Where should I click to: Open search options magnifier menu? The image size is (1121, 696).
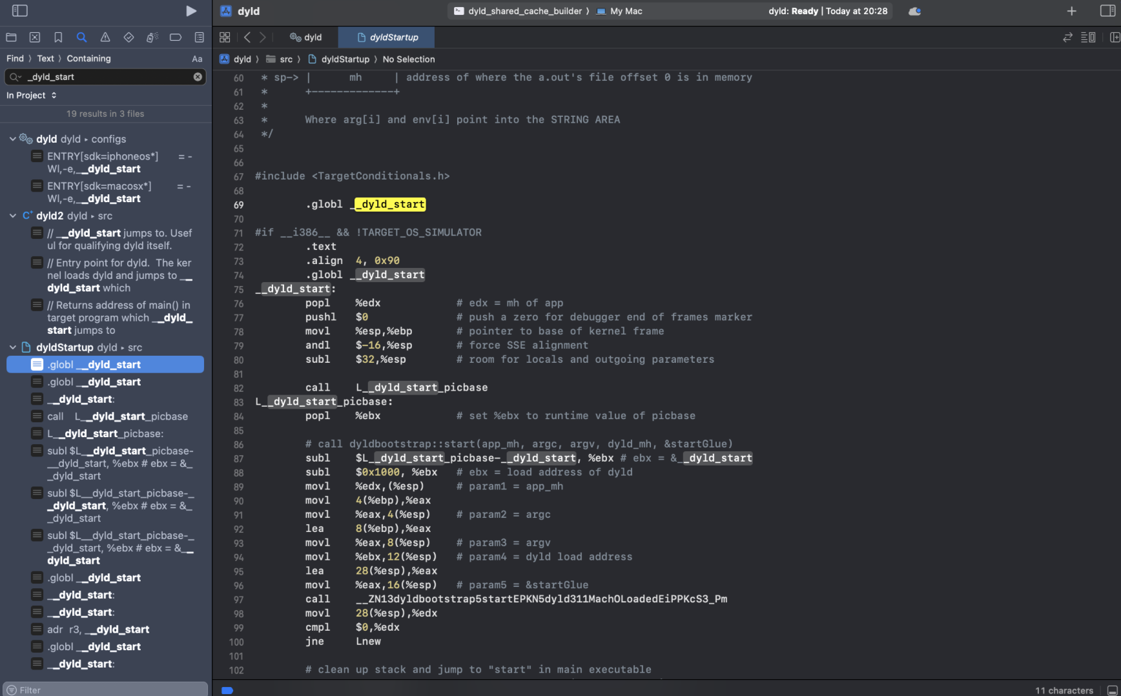pos(15,77)
